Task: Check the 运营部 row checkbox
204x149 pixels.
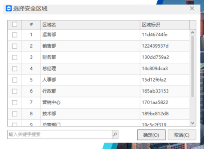Action: click(14, 35)
